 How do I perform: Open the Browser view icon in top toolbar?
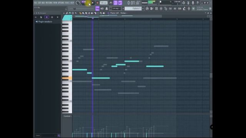(x=166, y=8)
